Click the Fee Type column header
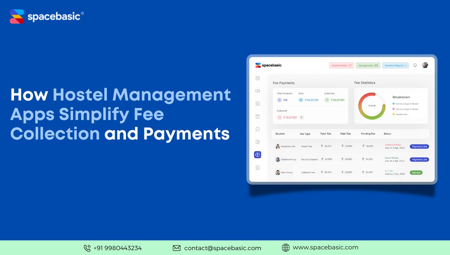 [x=305, y=134]
